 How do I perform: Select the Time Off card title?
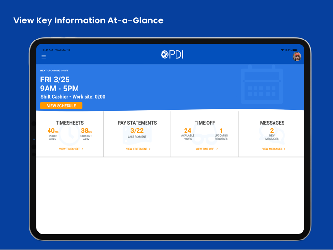205,123
